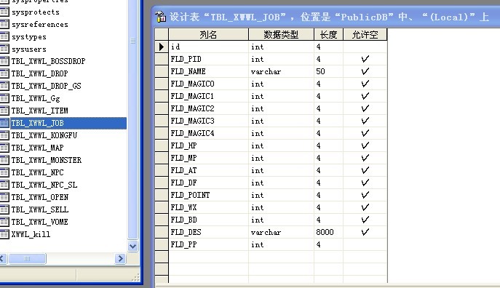Click the sysusers table icon
The height and width of the screenshot is (288, 500).
click(4, 49)
